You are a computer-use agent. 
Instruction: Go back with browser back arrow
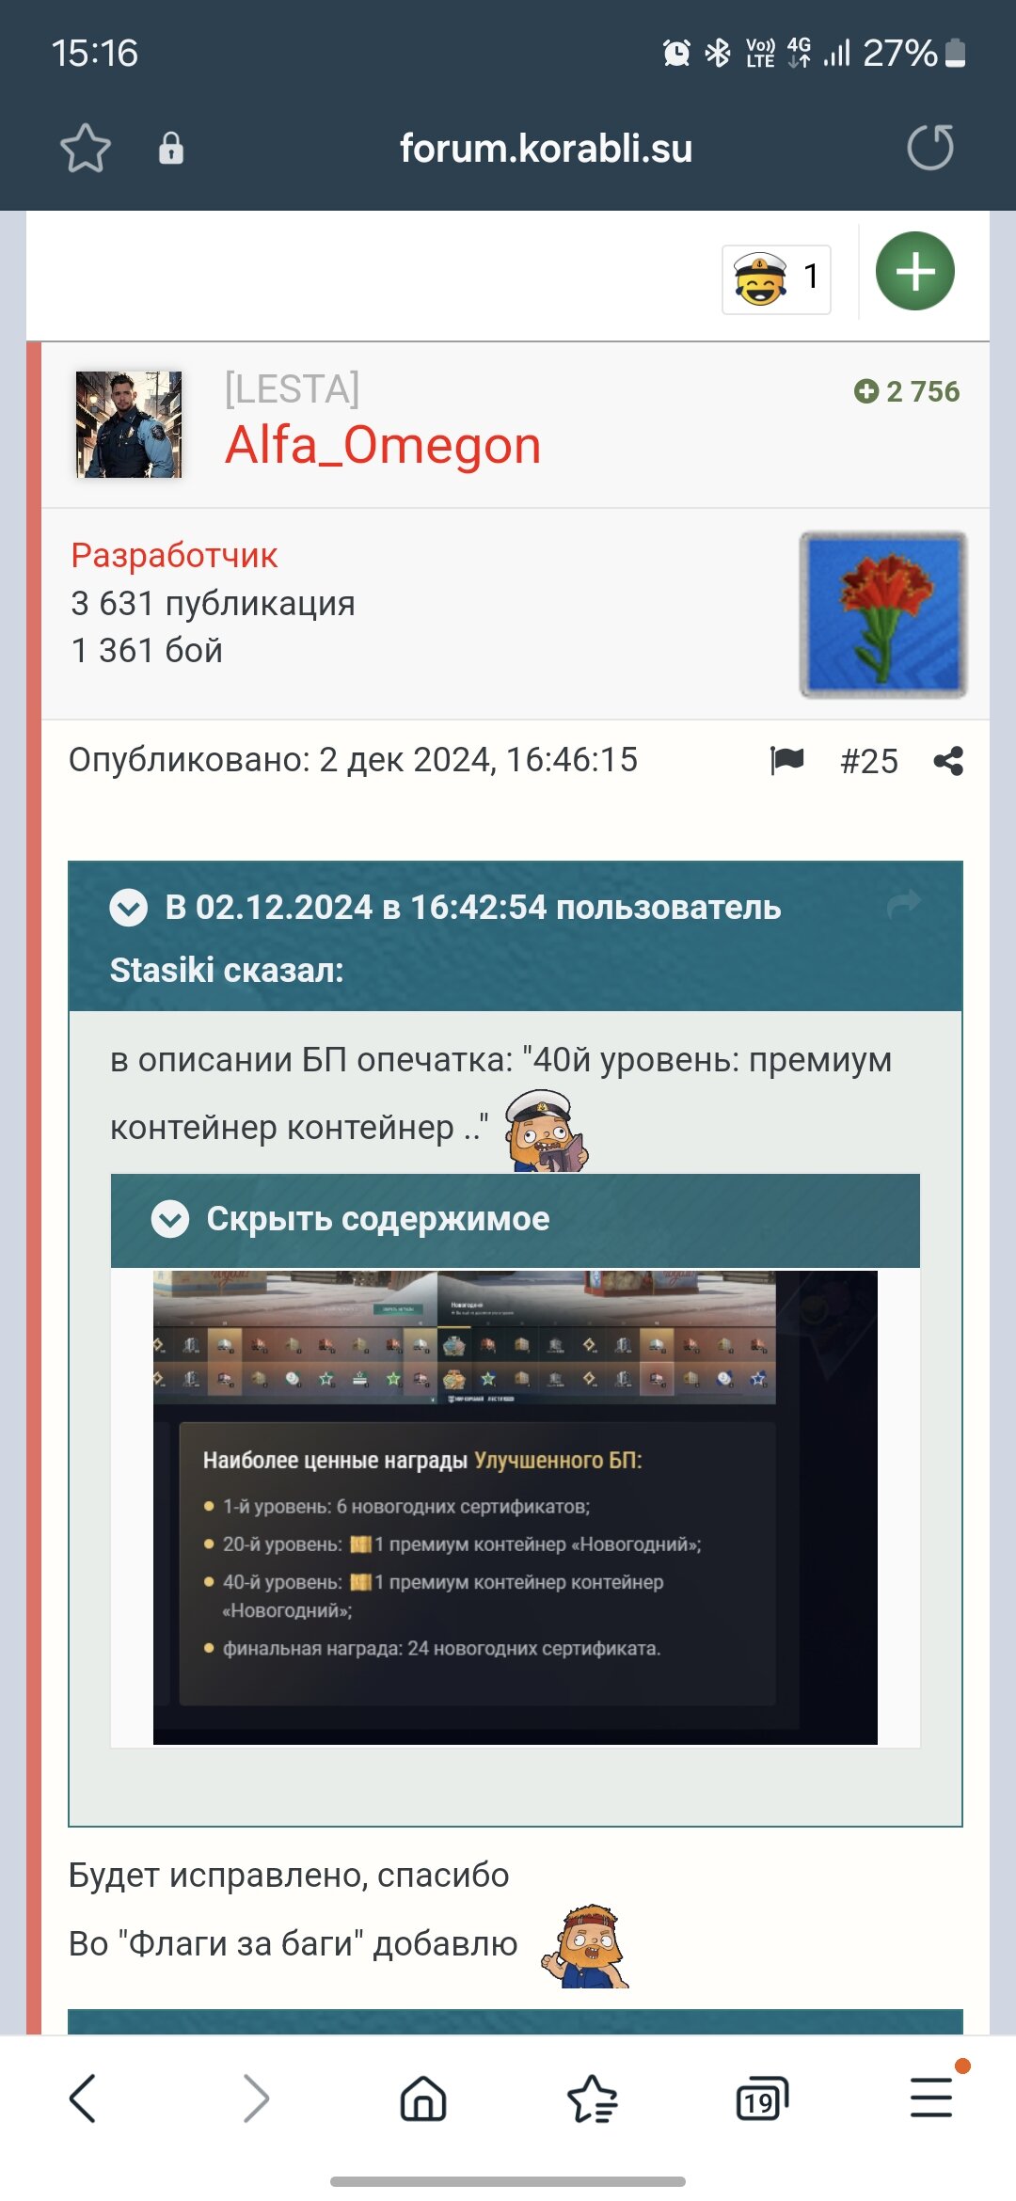(x=83, y=2098)
